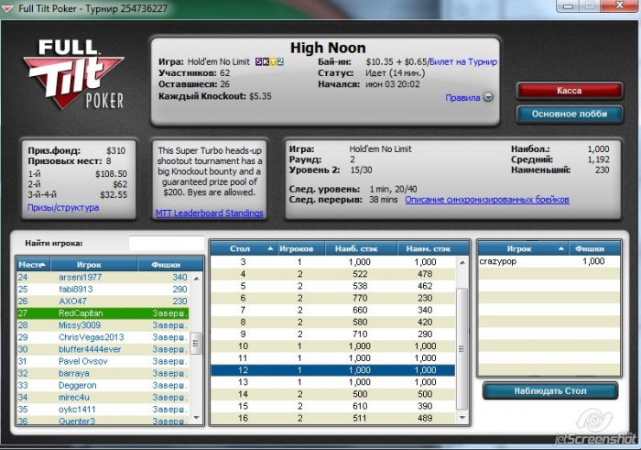
Task: Sort player list by Фишки column
Action: [x=170, y=265]
